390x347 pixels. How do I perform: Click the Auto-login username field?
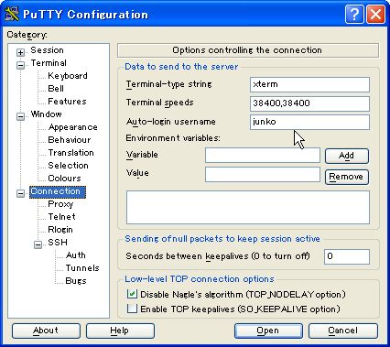pos(309,122)
